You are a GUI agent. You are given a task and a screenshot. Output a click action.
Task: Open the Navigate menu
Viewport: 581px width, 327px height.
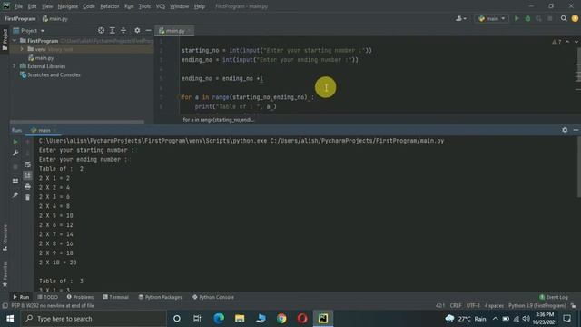68,6
